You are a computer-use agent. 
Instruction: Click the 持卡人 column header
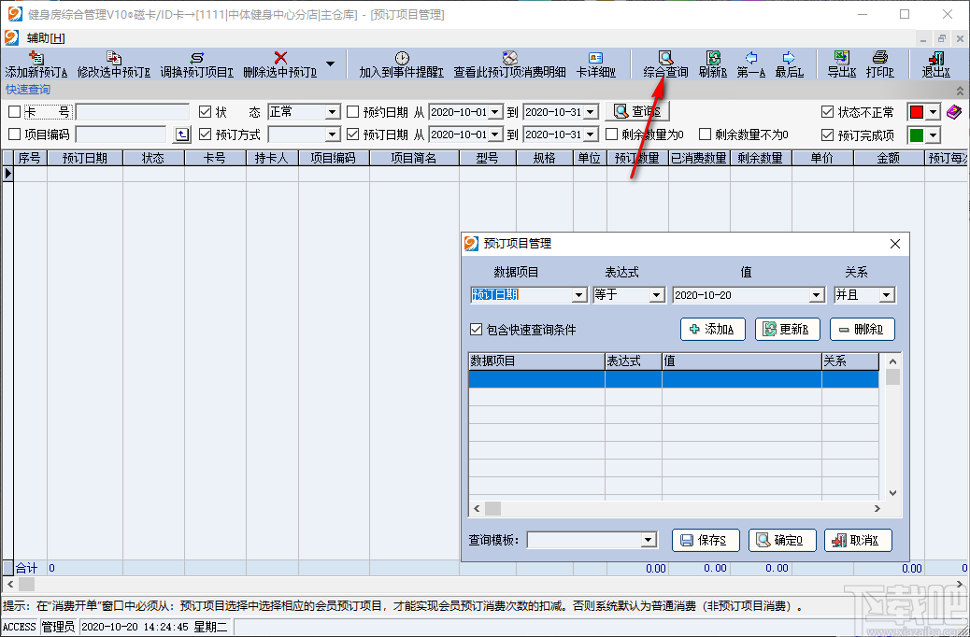(272, 158)
